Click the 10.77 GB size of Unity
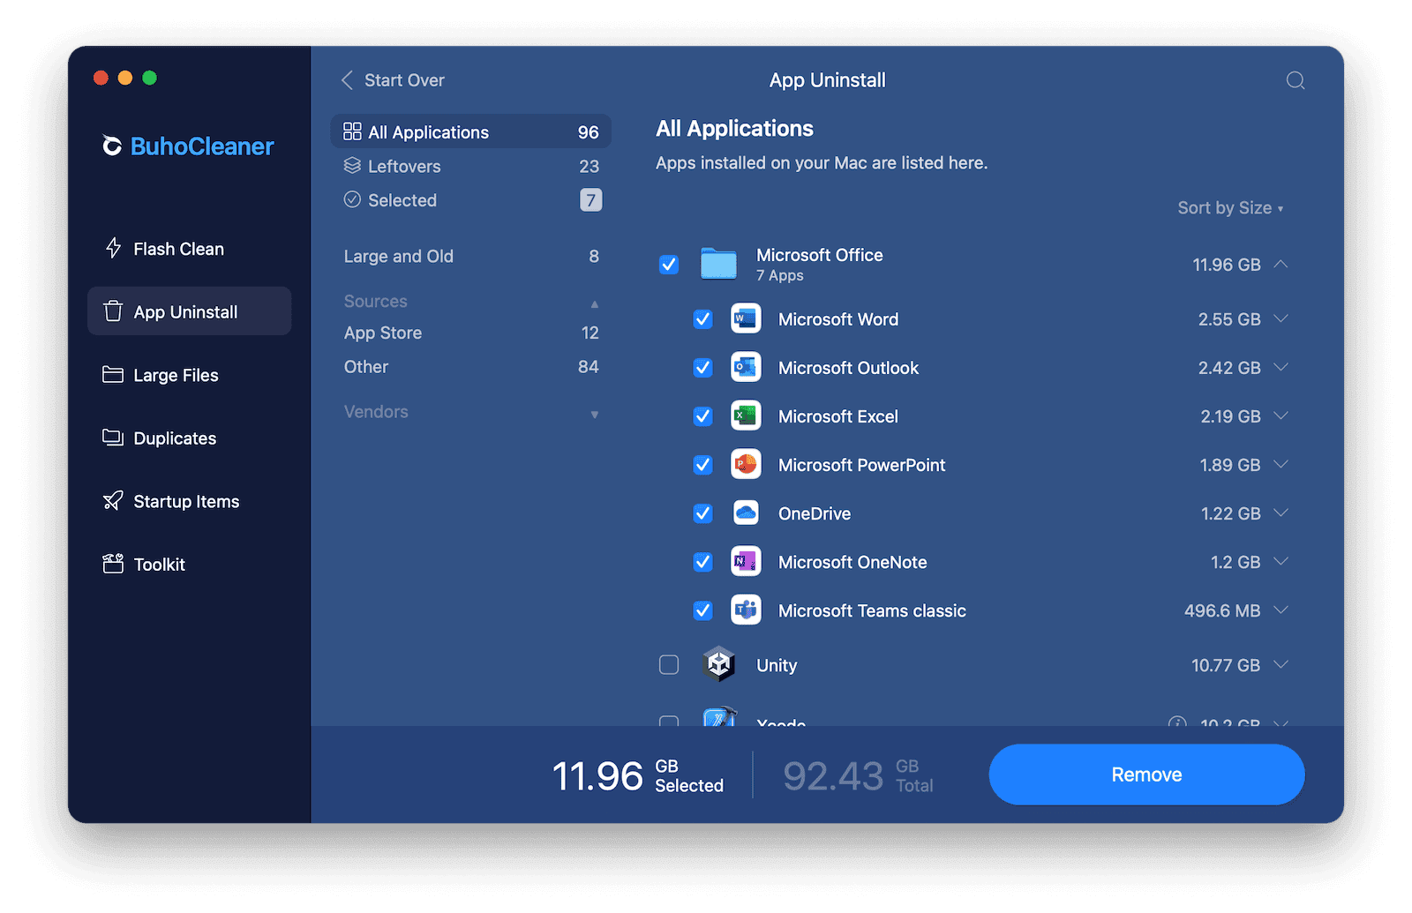 (x=1225, y=665)
